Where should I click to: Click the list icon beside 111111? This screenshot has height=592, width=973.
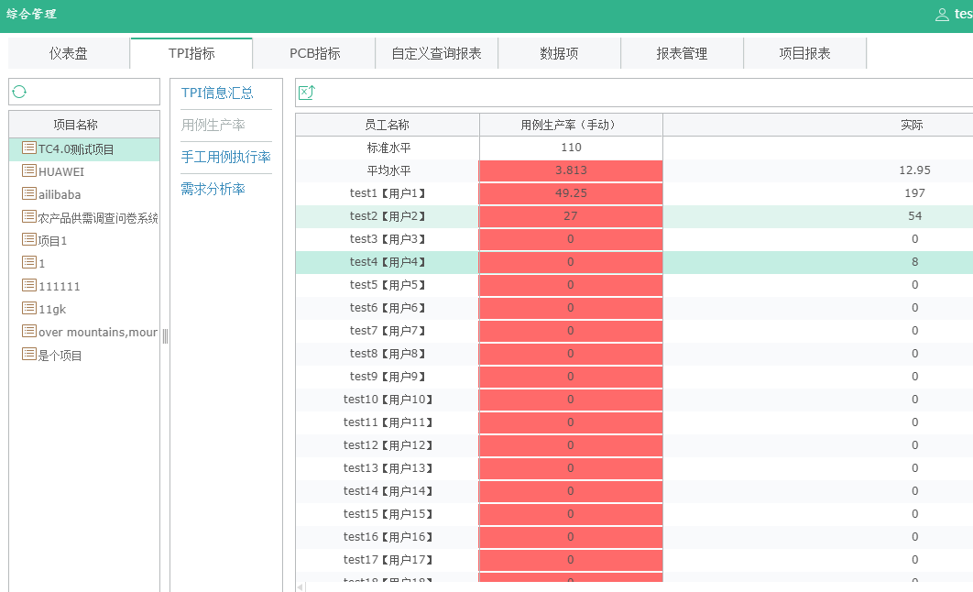(29, 285)
